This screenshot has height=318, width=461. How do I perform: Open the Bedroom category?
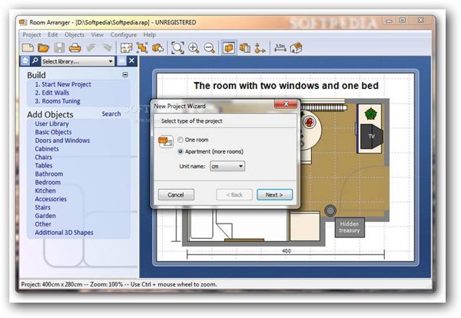48,182
